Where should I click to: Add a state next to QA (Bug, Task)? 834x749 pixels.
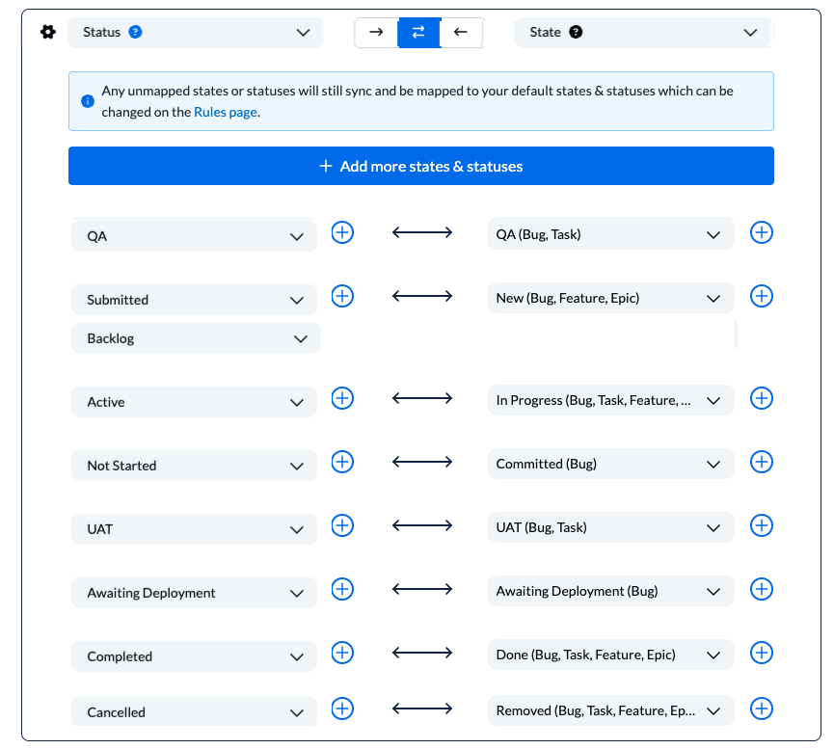tap(762, 232)
